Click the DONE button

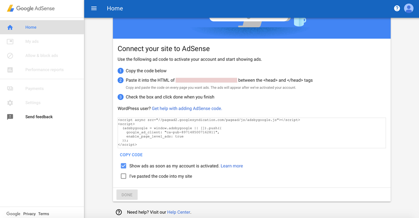(127, 195)
